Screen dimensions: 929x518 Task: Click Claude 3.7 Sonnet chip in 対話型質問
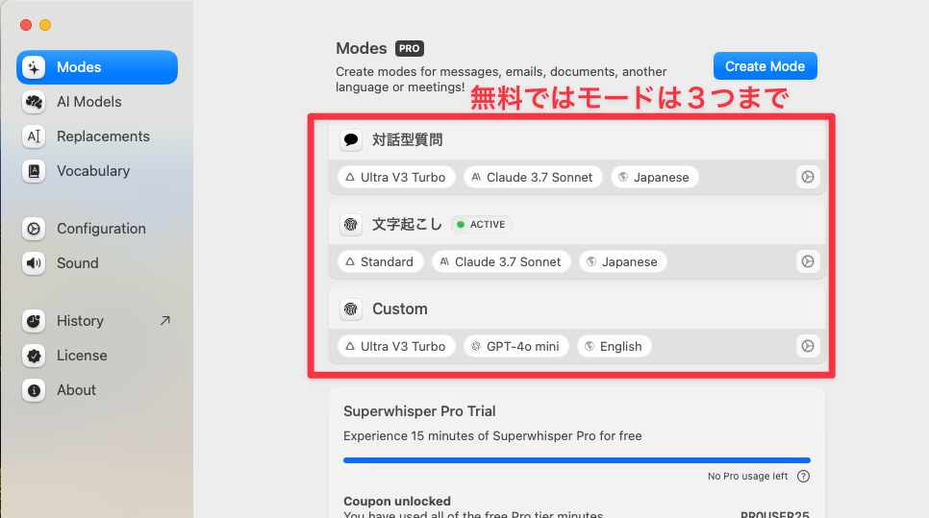click(x=533, y=177)
